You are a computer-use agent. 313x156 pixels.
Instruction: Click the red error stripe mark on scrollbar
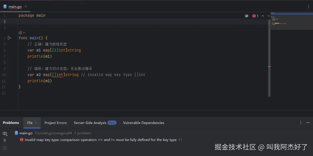(x=269, y=67)
